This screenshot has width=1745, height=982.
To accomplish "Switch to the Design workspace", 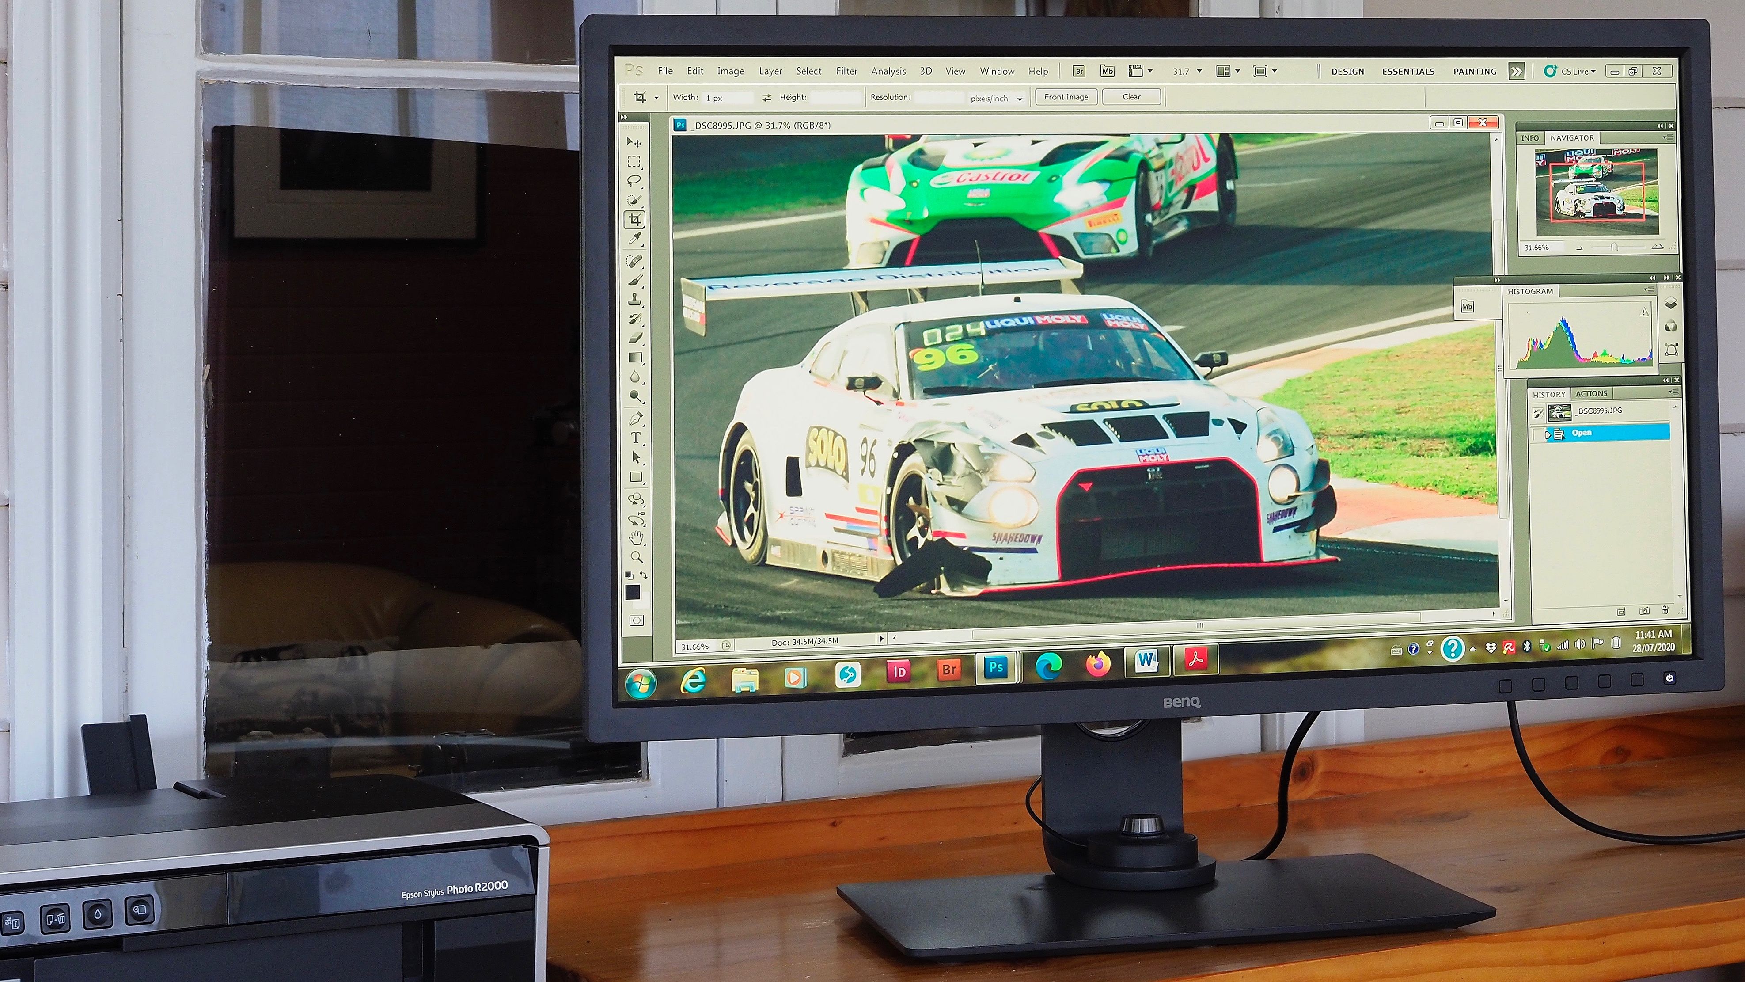I will [x=1347, y=71].
